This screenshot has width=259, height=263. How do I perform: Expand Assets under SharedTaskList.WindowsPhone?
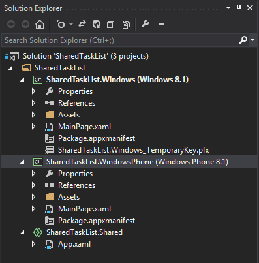tap(33, 197)
